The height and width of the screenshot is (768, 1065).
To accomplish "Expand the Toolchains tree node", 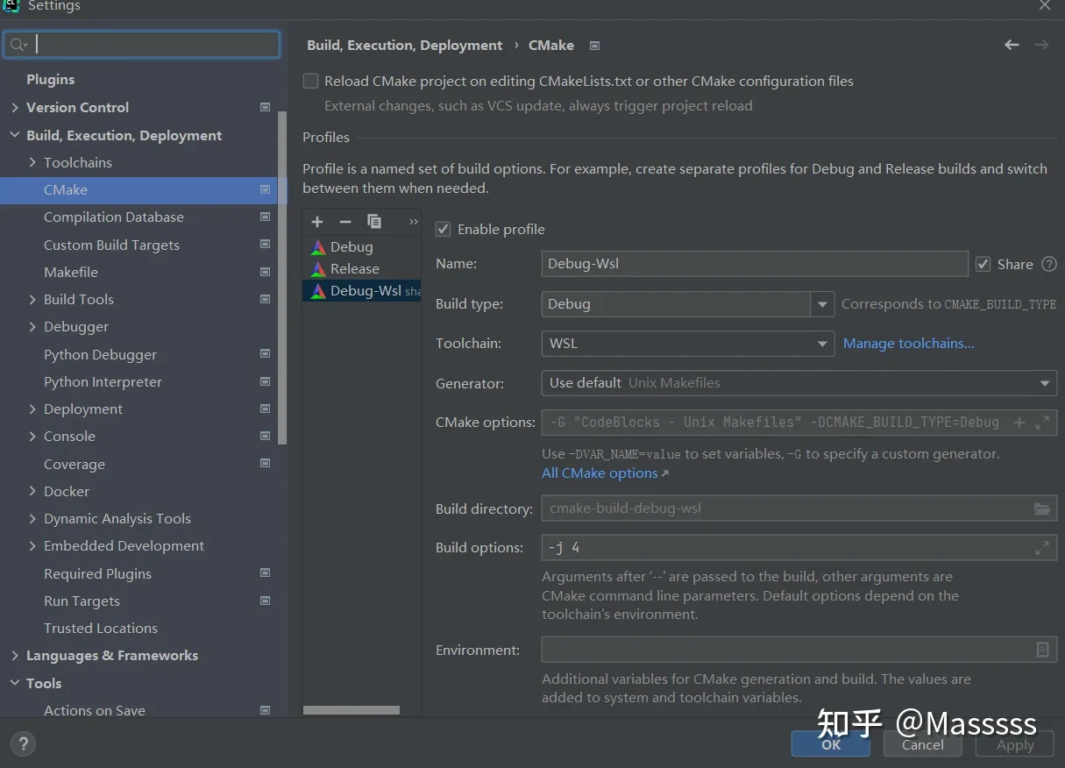I will pyautogui.click(x=32, y=162).
